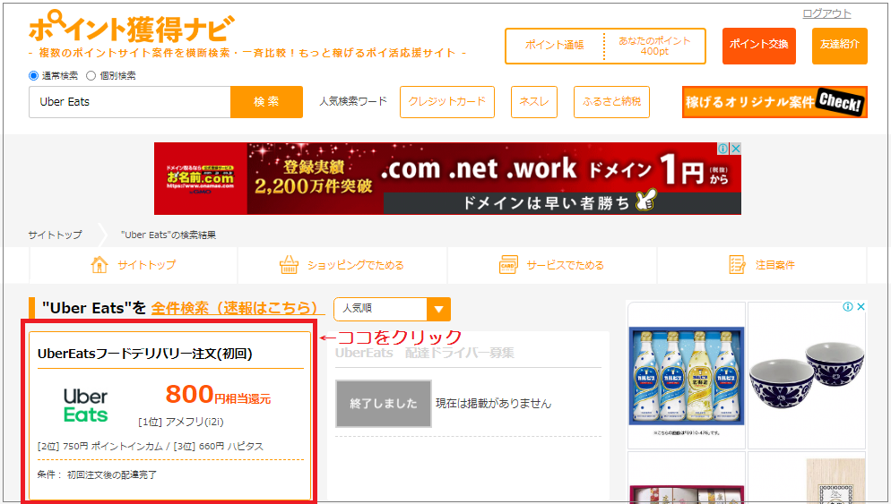Click the house icon beside サイトトップ

pyautogui.click(x=99, y=264)
